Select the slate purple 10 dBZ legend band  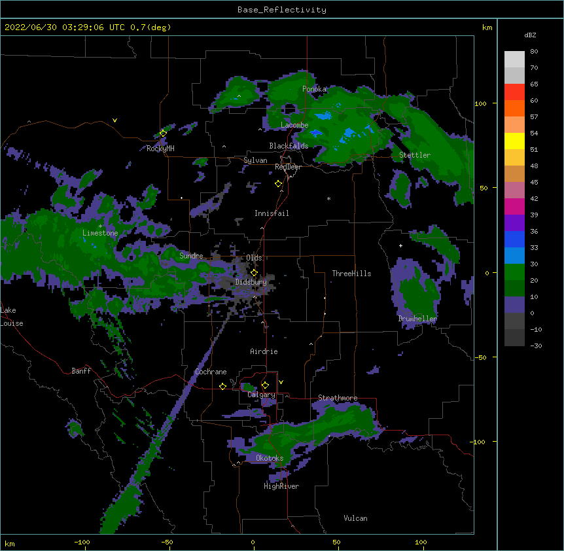(x=514, y=305)
